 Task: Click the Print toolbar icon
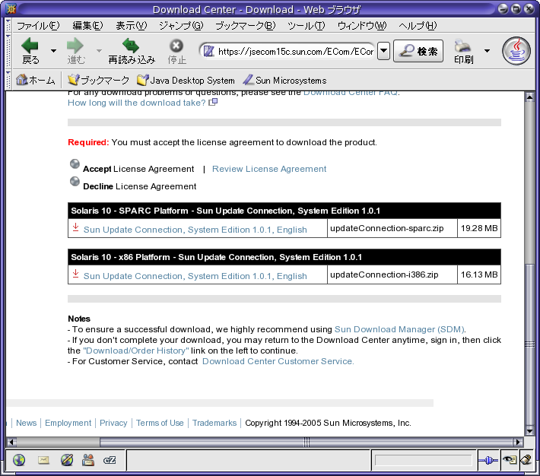tap(462, 46)
